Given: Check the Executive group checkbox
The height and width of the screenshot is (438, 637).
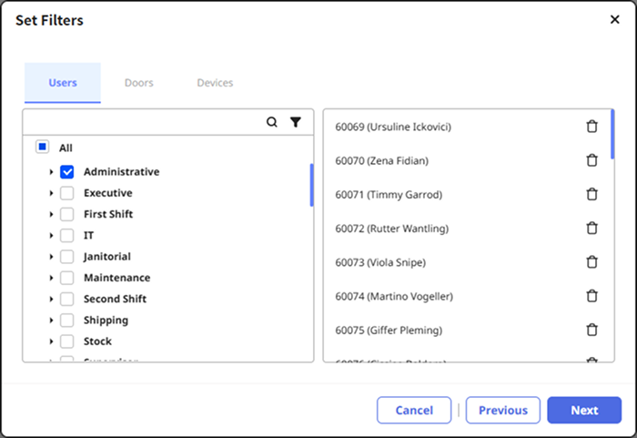Looking at the screenshot, I should click(67, 193).
